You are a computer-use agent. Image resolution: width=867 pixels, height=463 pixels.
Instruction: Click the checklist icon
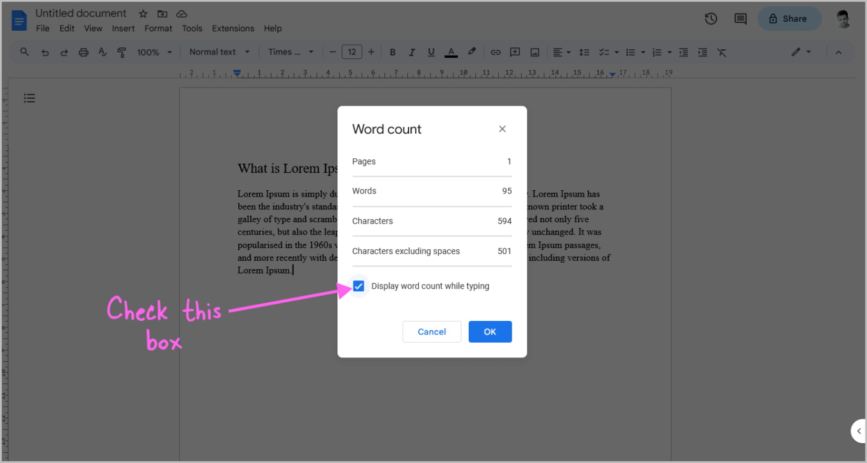[603, 53]
